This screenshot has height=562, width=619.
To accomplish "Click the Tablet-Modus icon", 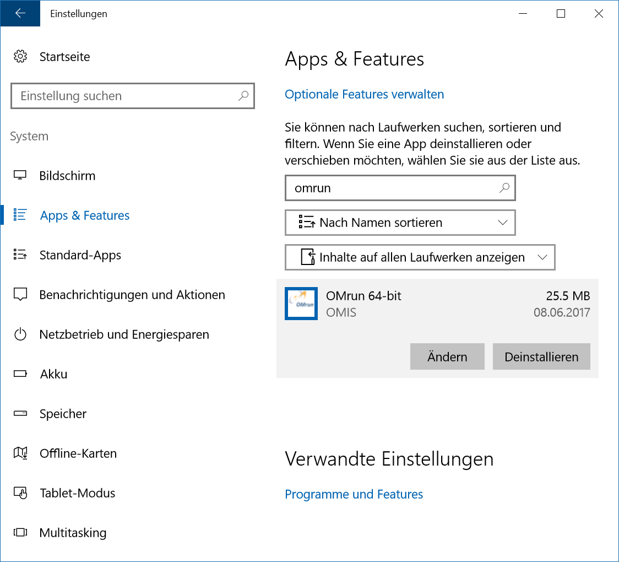I will (x=20, y=493).
